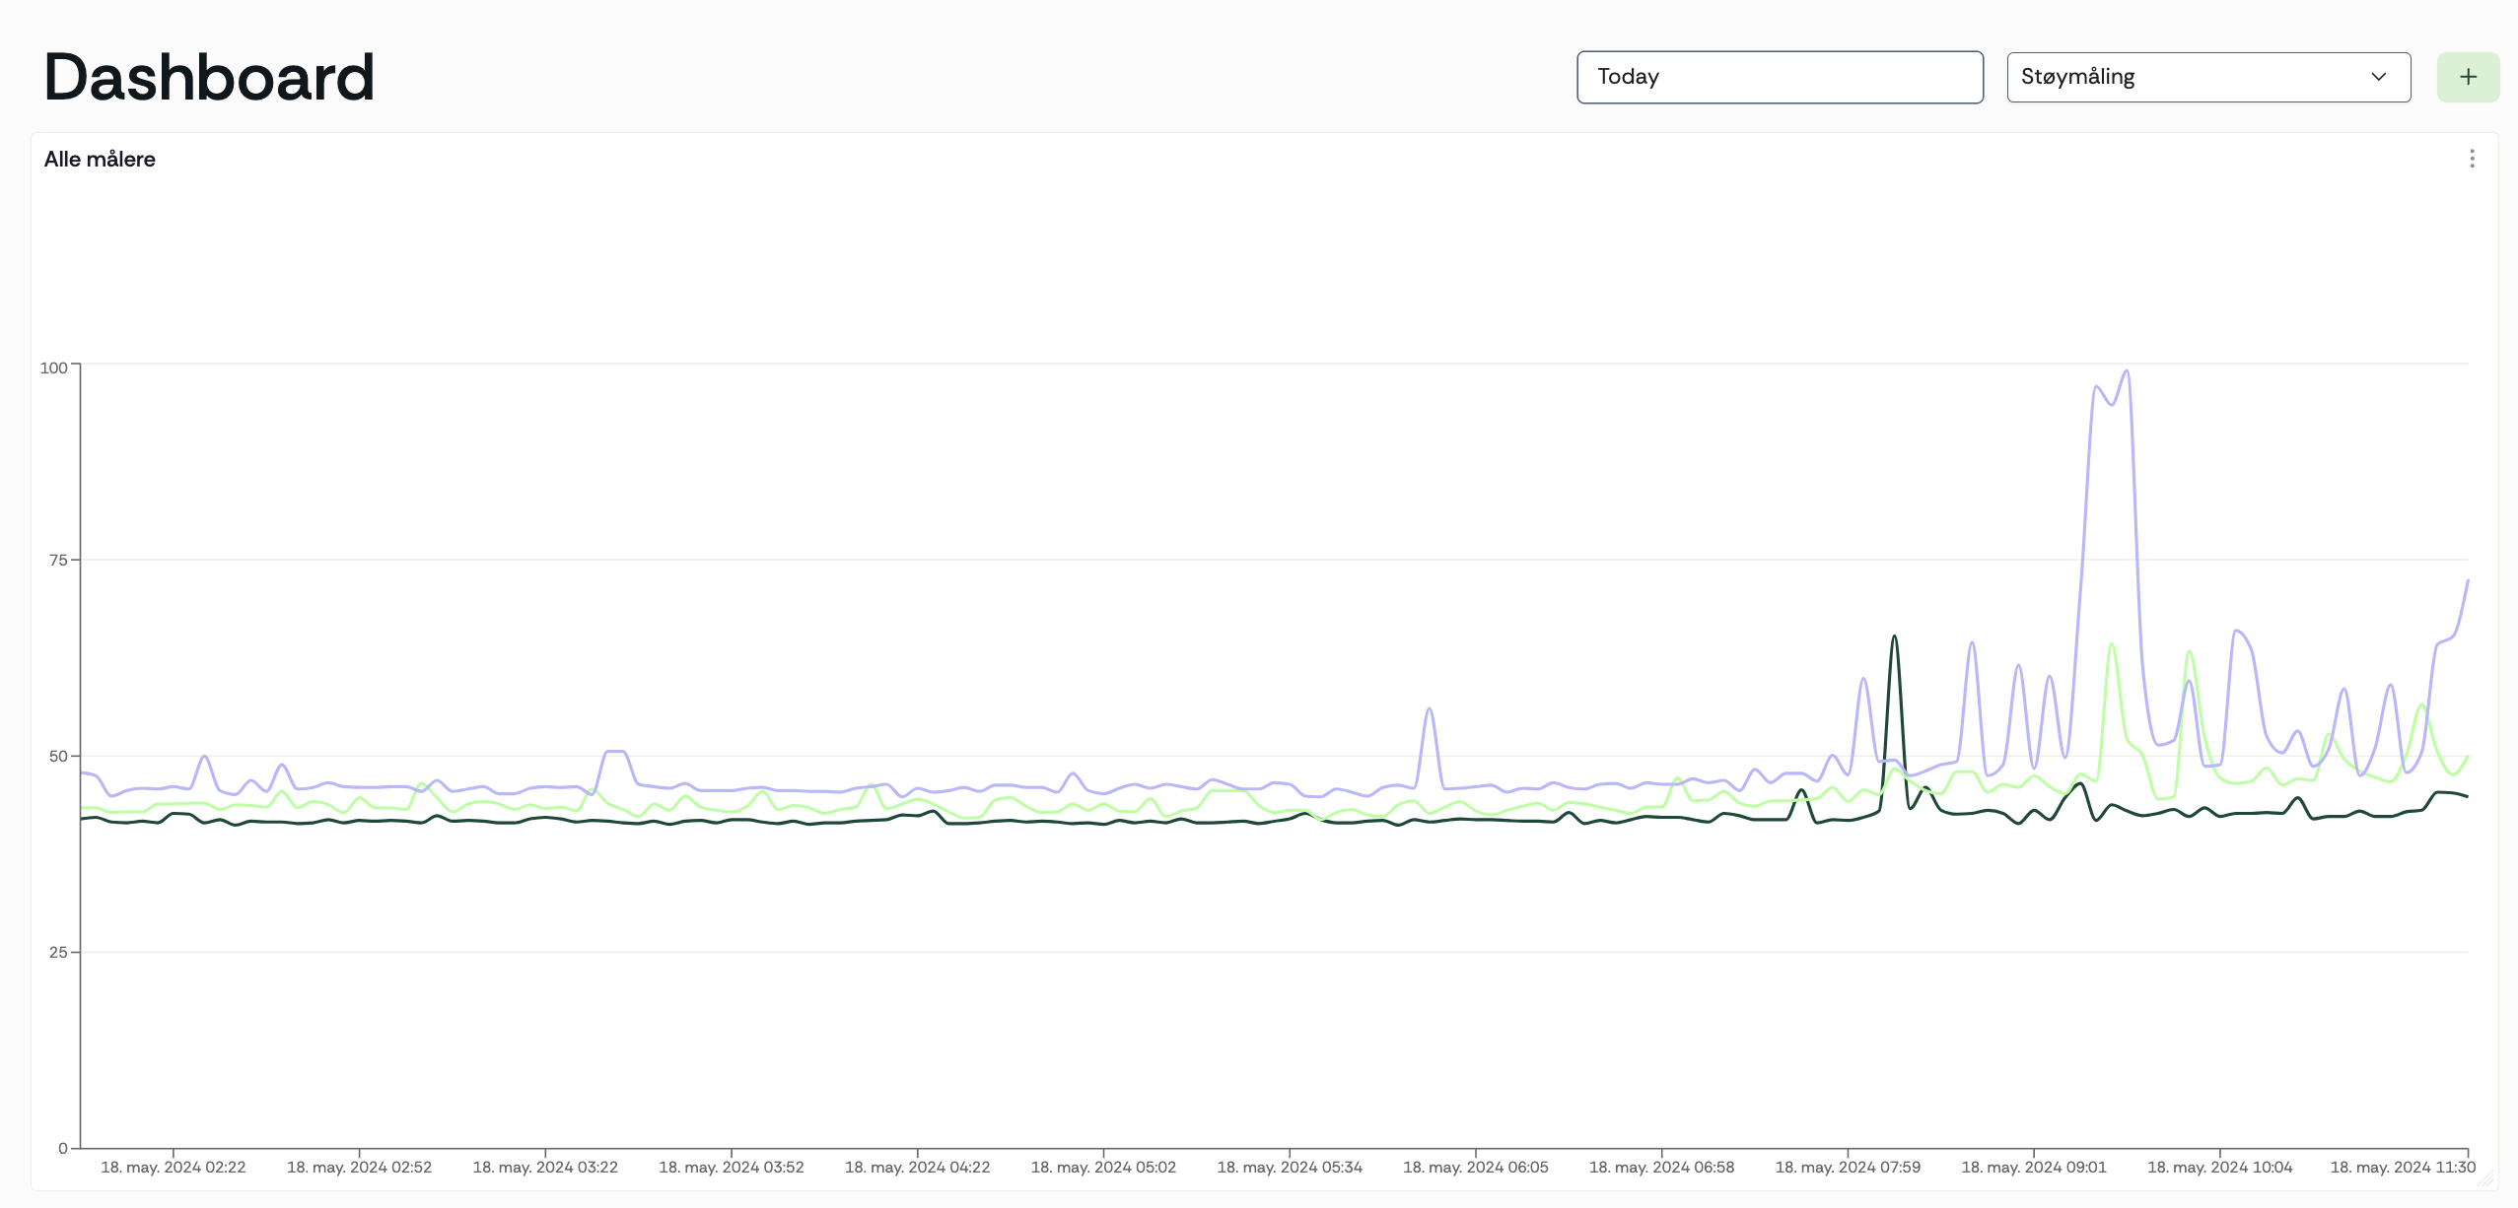Image resolution: width=2518 pixels, height=1208 pixels.
Task: Click x-axis label 18. may. 2024 05:34
Action: tap(1290, 1168)
